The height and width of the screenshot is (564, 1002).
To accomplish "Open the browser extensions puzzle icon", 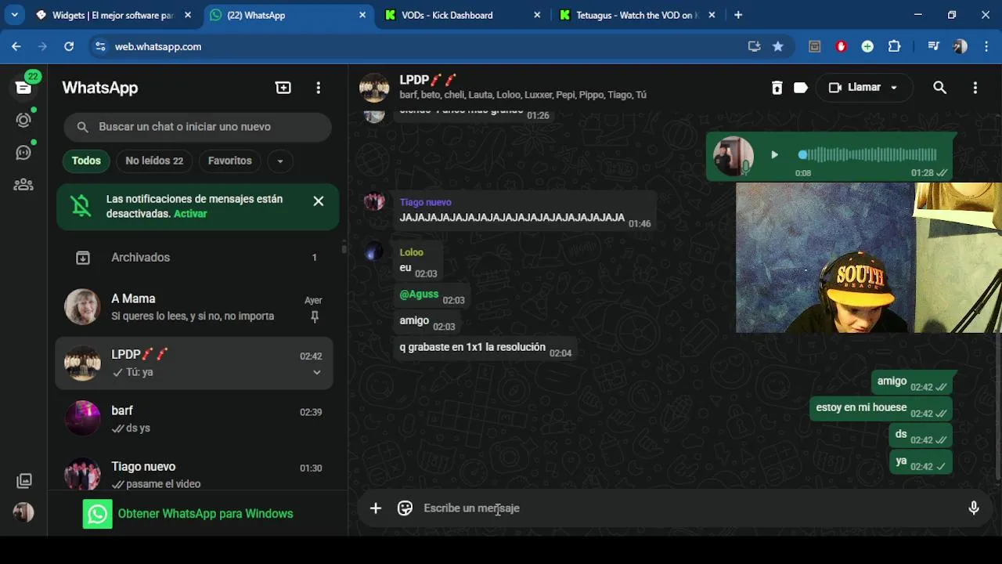I will click(x=894, y=46).
